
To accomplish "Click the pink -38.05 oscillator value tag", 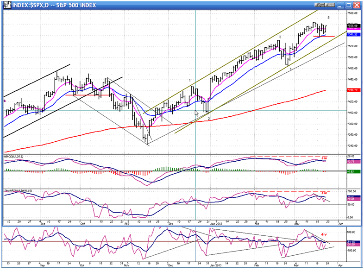I will 353,244.
